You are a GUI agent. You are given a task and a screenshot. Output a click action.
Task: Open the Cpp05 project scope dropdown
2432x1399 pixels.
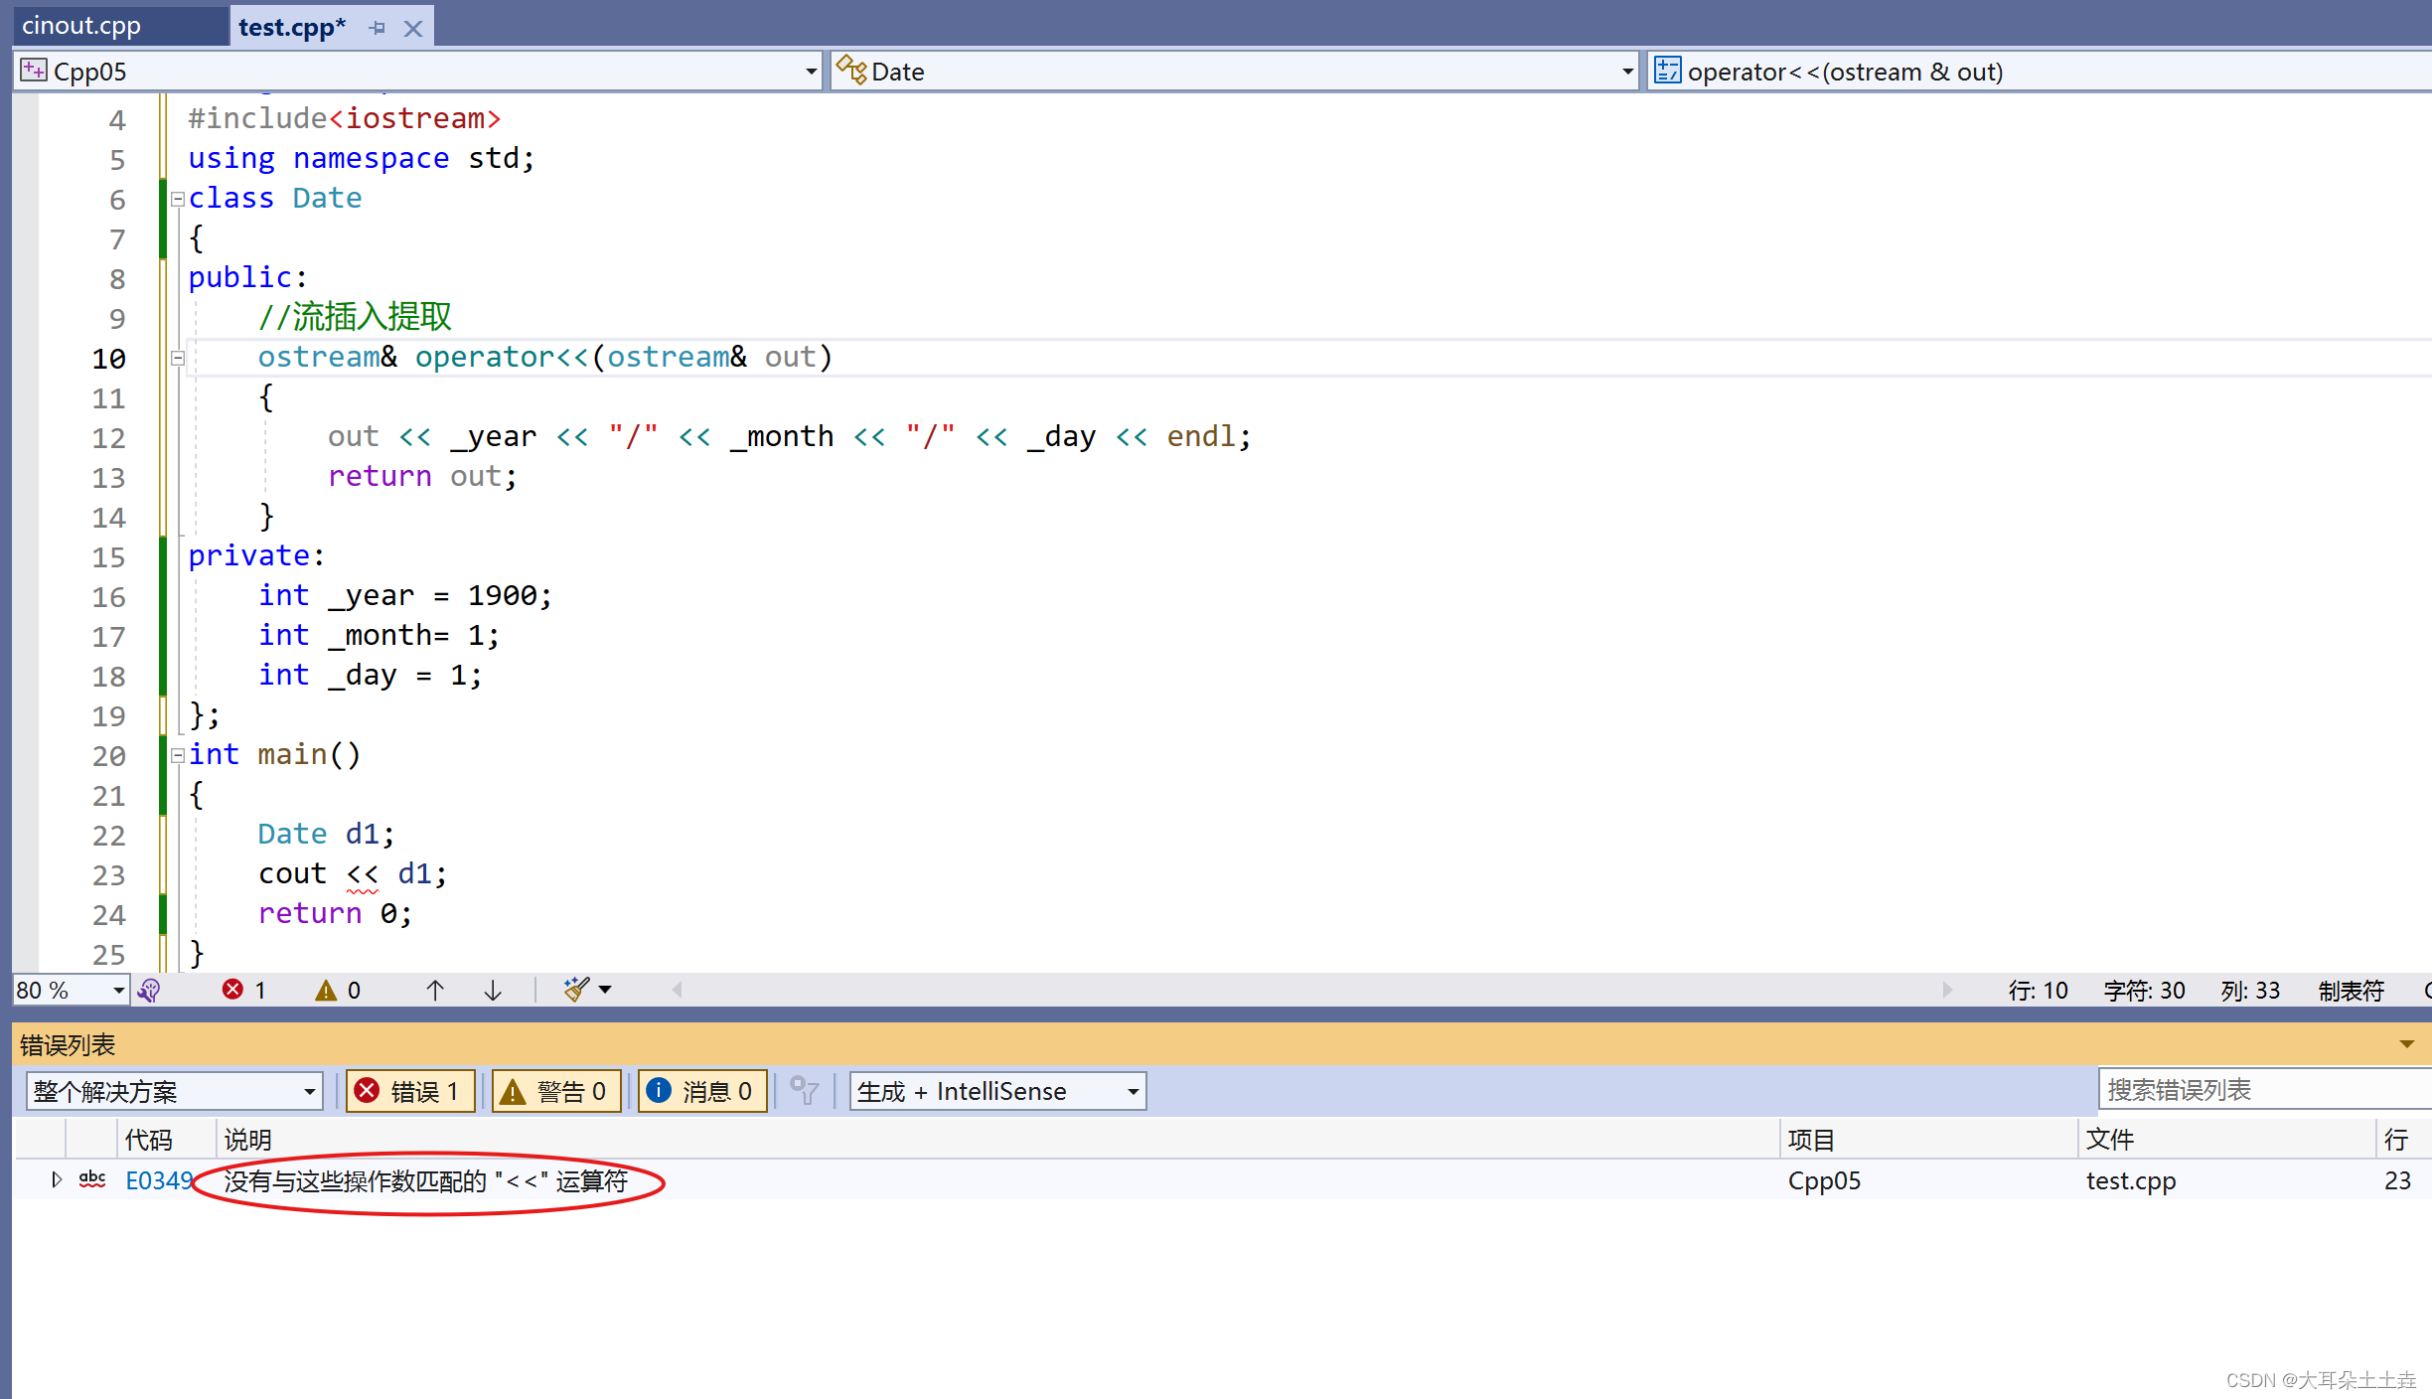(811, 72)
